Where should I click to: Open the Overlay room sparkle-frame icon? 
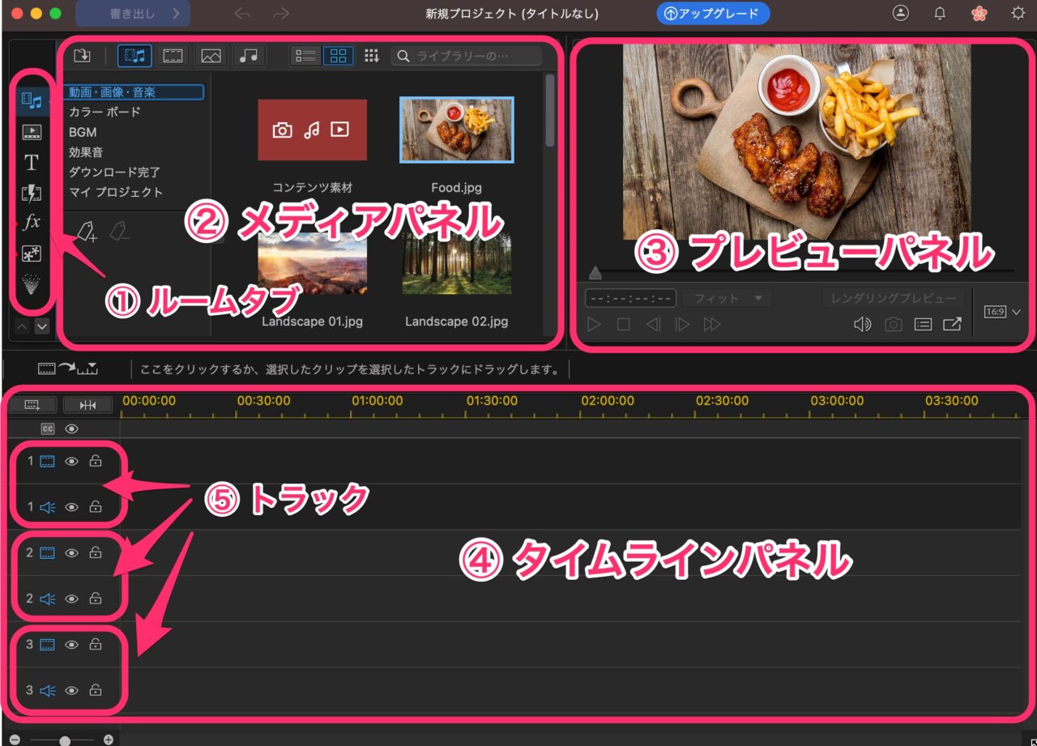pyautogui.click(x=32, y=254)
